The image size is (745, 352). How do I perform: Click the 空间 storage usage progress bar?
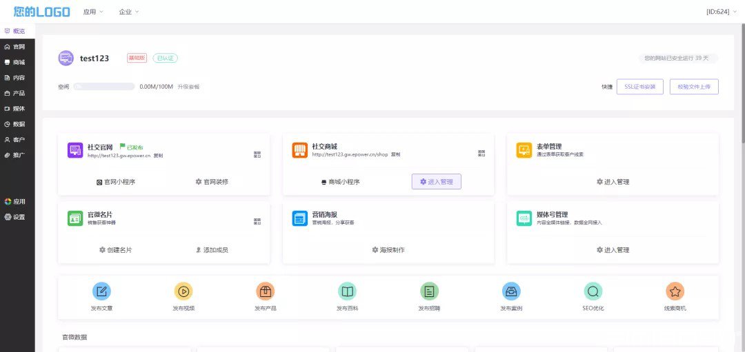point(104,87)
